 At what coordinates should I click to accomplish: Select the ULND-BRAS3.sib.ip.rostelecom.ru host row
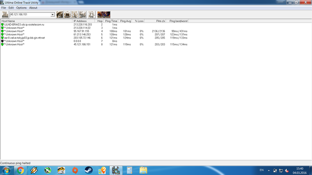24,24
